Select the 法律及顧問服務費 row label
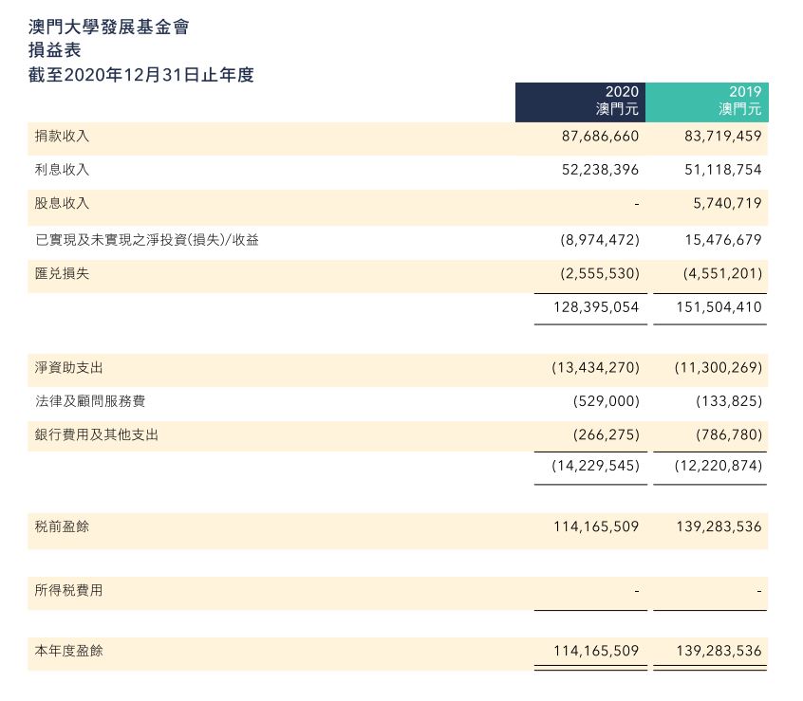The image size is (803, 701). (90, 400)
